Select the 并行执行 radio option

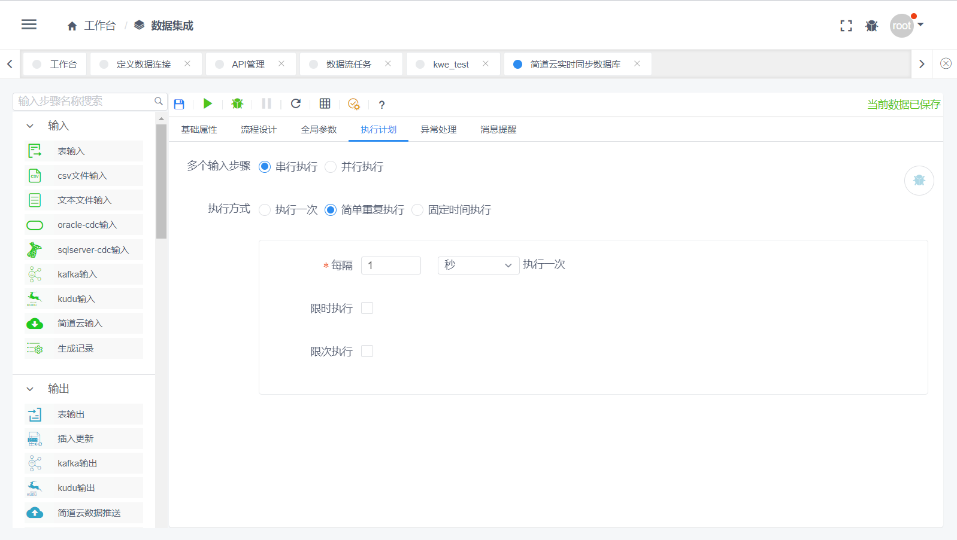tap(331, 167)
